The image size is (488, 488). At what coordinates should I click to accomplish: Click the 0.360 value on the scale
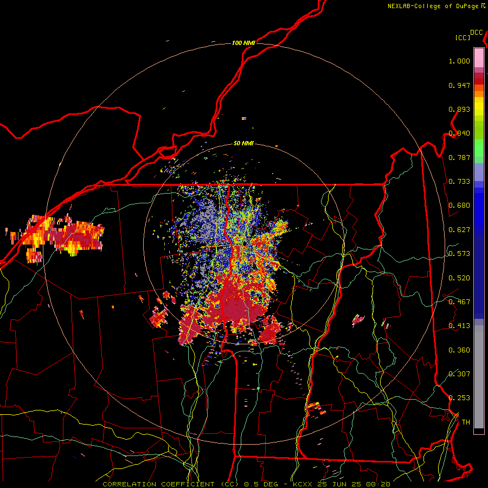coord(459,350)
